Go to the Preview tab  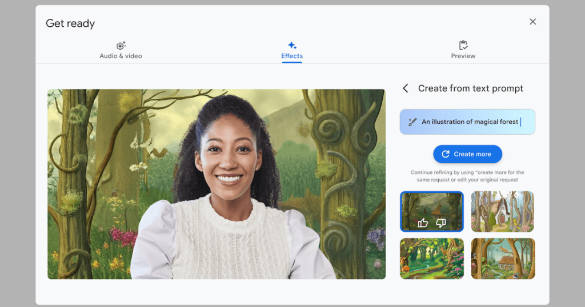[x=463, y=51]
